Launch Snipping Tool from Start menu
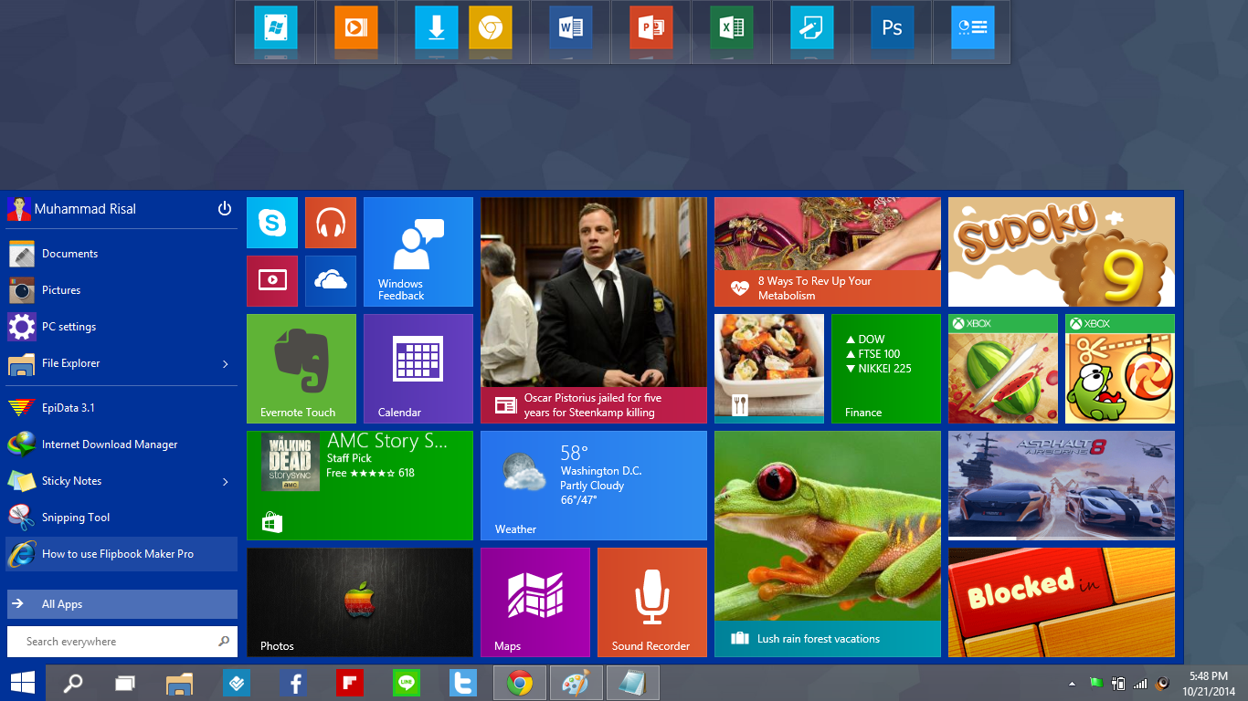The image size is (1248, 701). [122, 518]
